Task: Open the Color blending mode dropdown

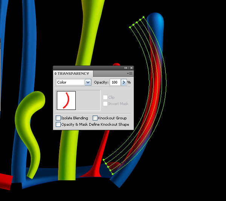Action: click(88, 82)
